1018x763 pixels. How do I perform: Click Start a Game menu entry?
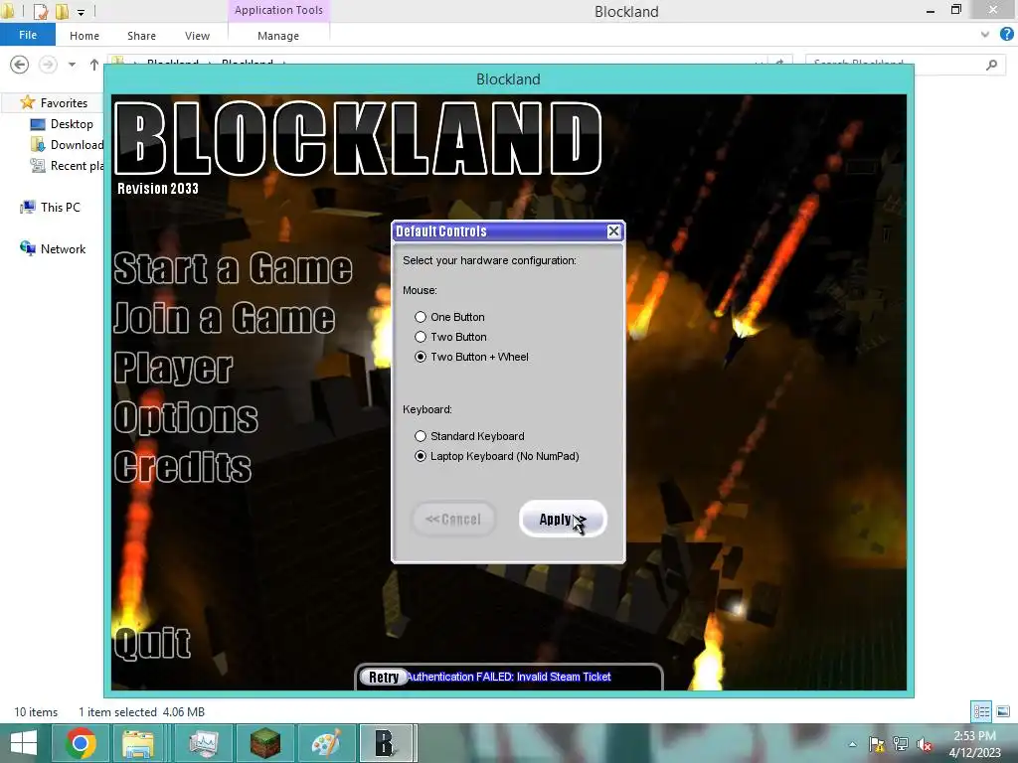tap(233, 268)
